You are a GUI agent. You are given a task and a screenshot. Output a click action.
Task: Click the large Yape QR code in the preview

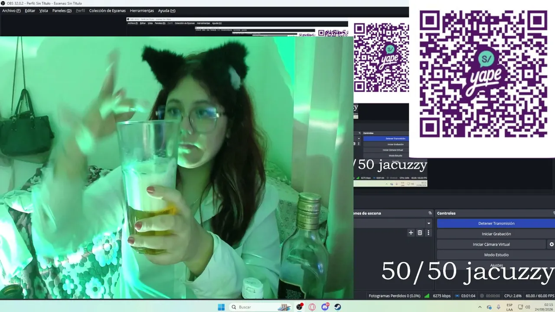coord(483,74)
